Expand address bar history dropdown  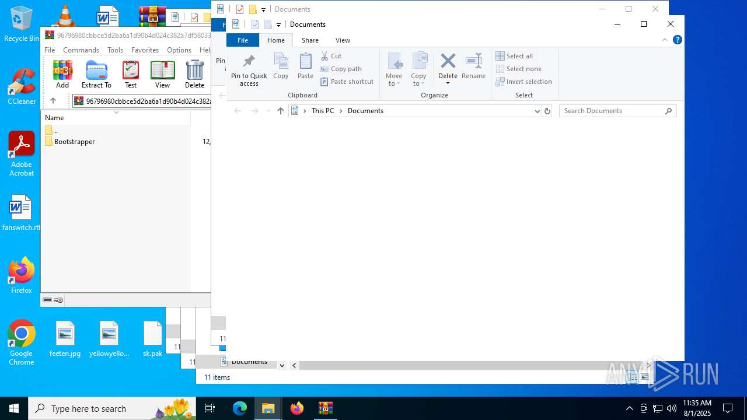point(537,111)
